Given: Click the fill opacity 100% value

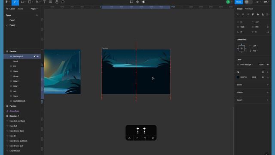Looking at the screenshot, I should point(254,77).
